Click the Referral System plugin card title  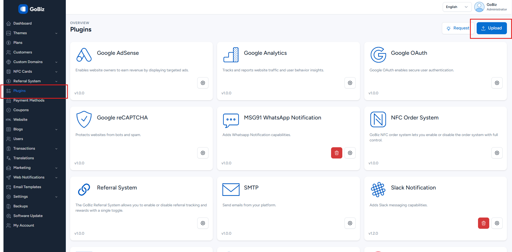[117, 188]
